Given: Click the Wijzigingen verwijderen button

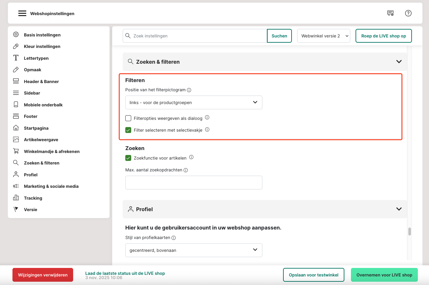Looking at the screenshot, I should click(43, 275).
